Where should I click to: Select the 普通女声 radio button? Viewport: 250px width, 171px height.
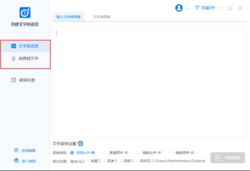coord(72,153)
